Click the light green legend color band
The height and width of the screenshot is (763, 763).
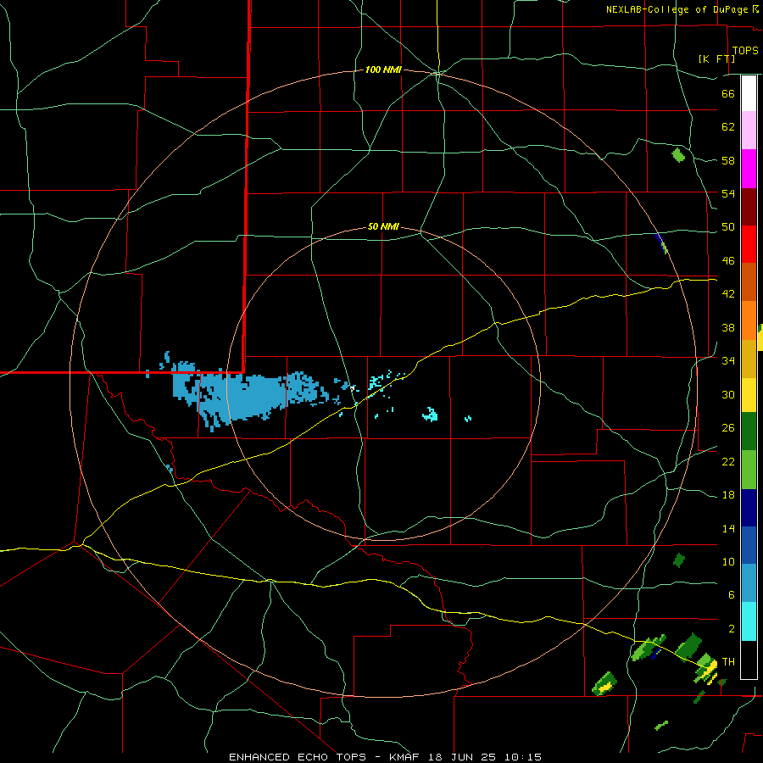[749, 470]
